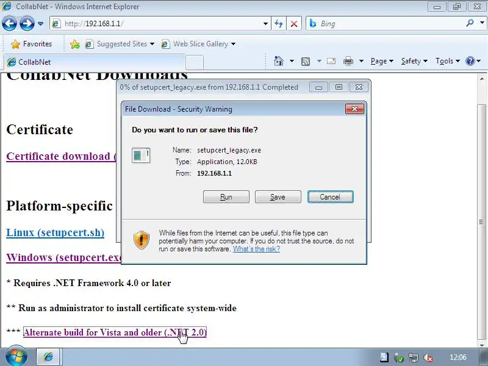488x366 pixels.
Task: Open a new blank tab
Action: click(x=195, y=62)
